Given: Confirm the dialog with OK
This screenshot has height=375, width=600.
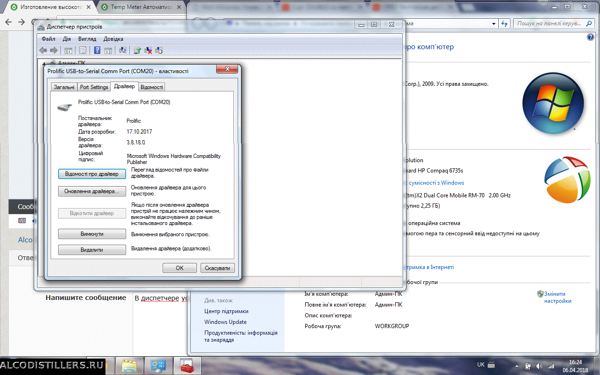Looking at the screenshot, I should click(x=180, y=268).
